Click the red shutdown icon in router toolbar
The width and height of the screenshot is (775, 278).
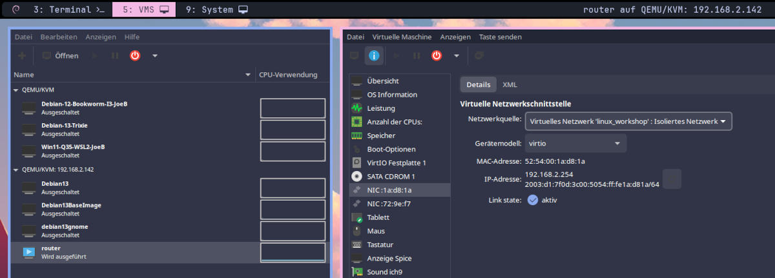(437, 55)
